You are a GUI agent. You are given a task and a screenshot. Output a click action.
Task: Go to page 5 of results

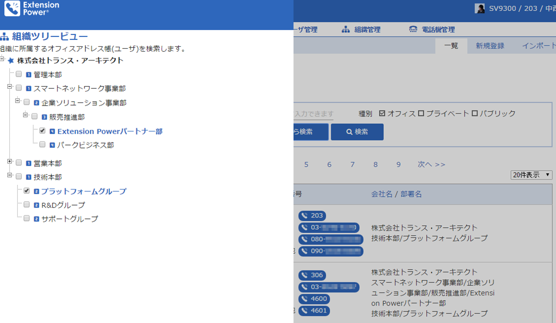point(306,165)
